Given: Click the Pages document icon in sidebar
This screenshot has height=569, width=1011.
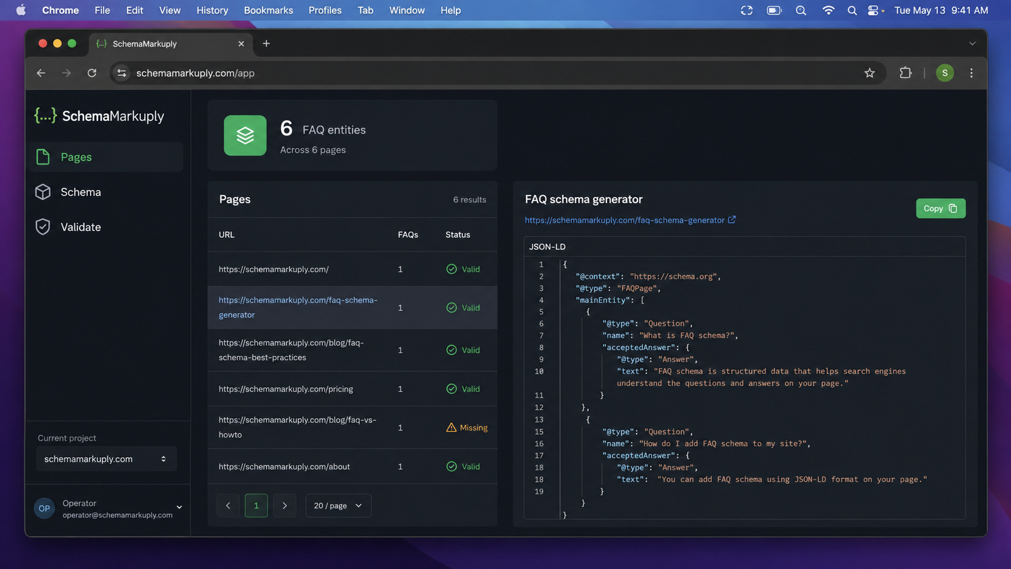Looking at the screenshot, I should [43, 157].
